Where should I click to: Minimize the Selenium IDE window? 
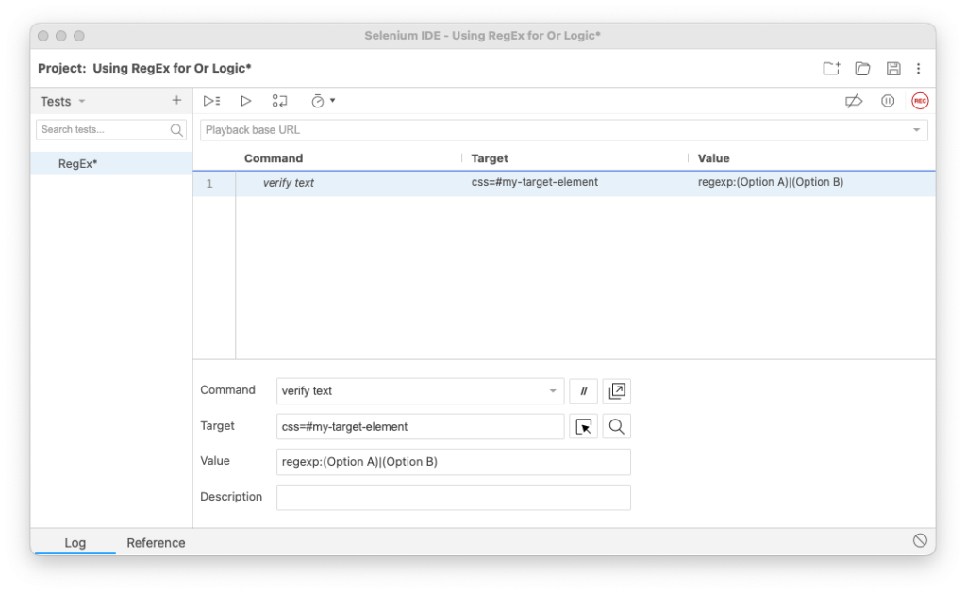pyautogui.click(x=61, y=36)
